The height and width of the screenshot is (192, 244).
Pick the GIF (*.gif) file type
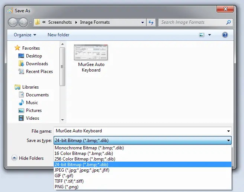click(64, 176)
